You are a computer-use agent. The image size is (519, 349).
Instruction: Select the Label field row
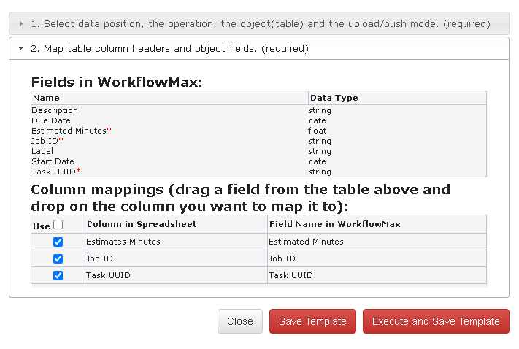[259, 151]
